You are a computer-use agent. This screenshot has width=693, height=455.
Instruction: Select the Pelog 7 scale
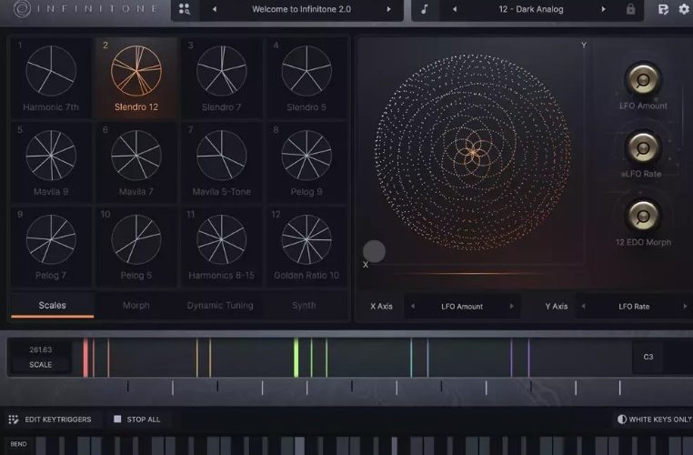tap(51, 247)
